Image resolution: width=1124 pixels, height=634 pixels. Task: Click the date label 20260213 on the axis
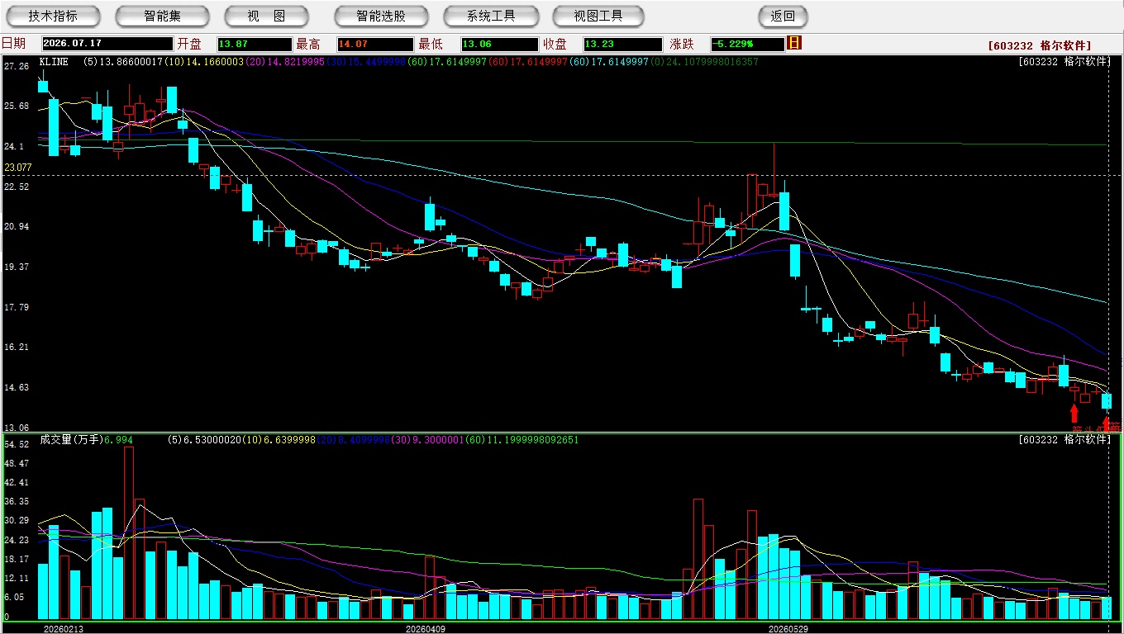pos(64,629)
